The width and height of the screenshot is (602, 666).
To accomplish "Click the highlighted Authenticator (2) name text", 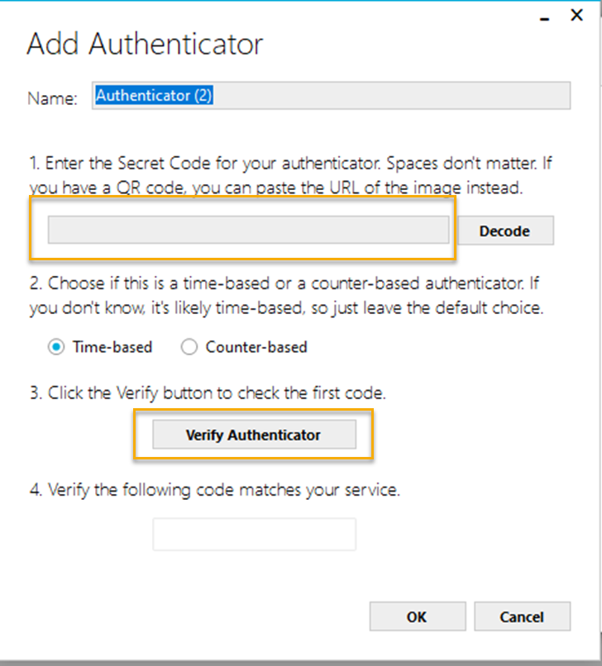I will 155,96.
